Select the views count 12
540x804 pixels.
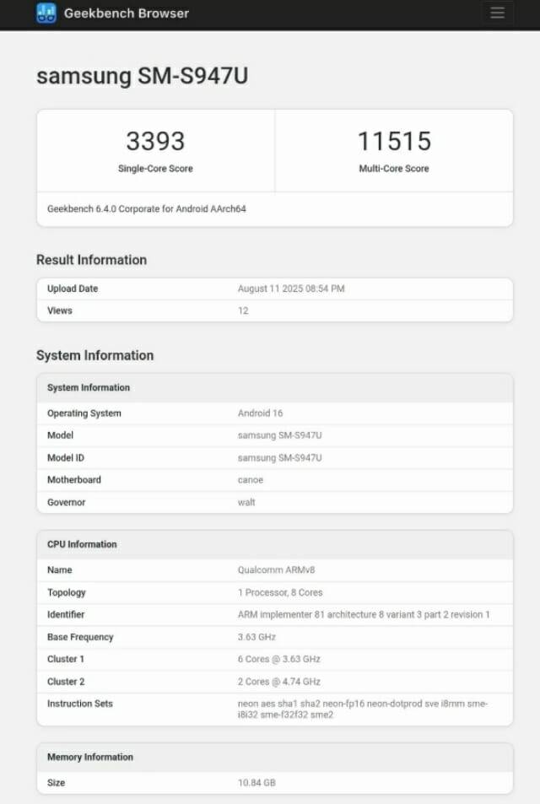(x=243, y=310)
